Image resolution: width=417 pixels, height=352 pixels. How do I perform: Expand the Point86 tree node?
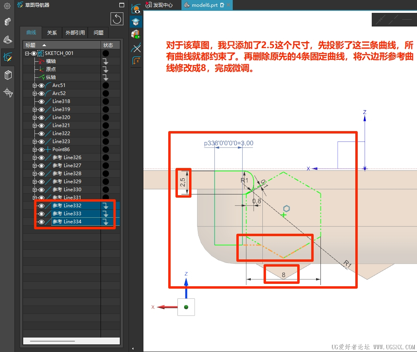coord(34,150)
